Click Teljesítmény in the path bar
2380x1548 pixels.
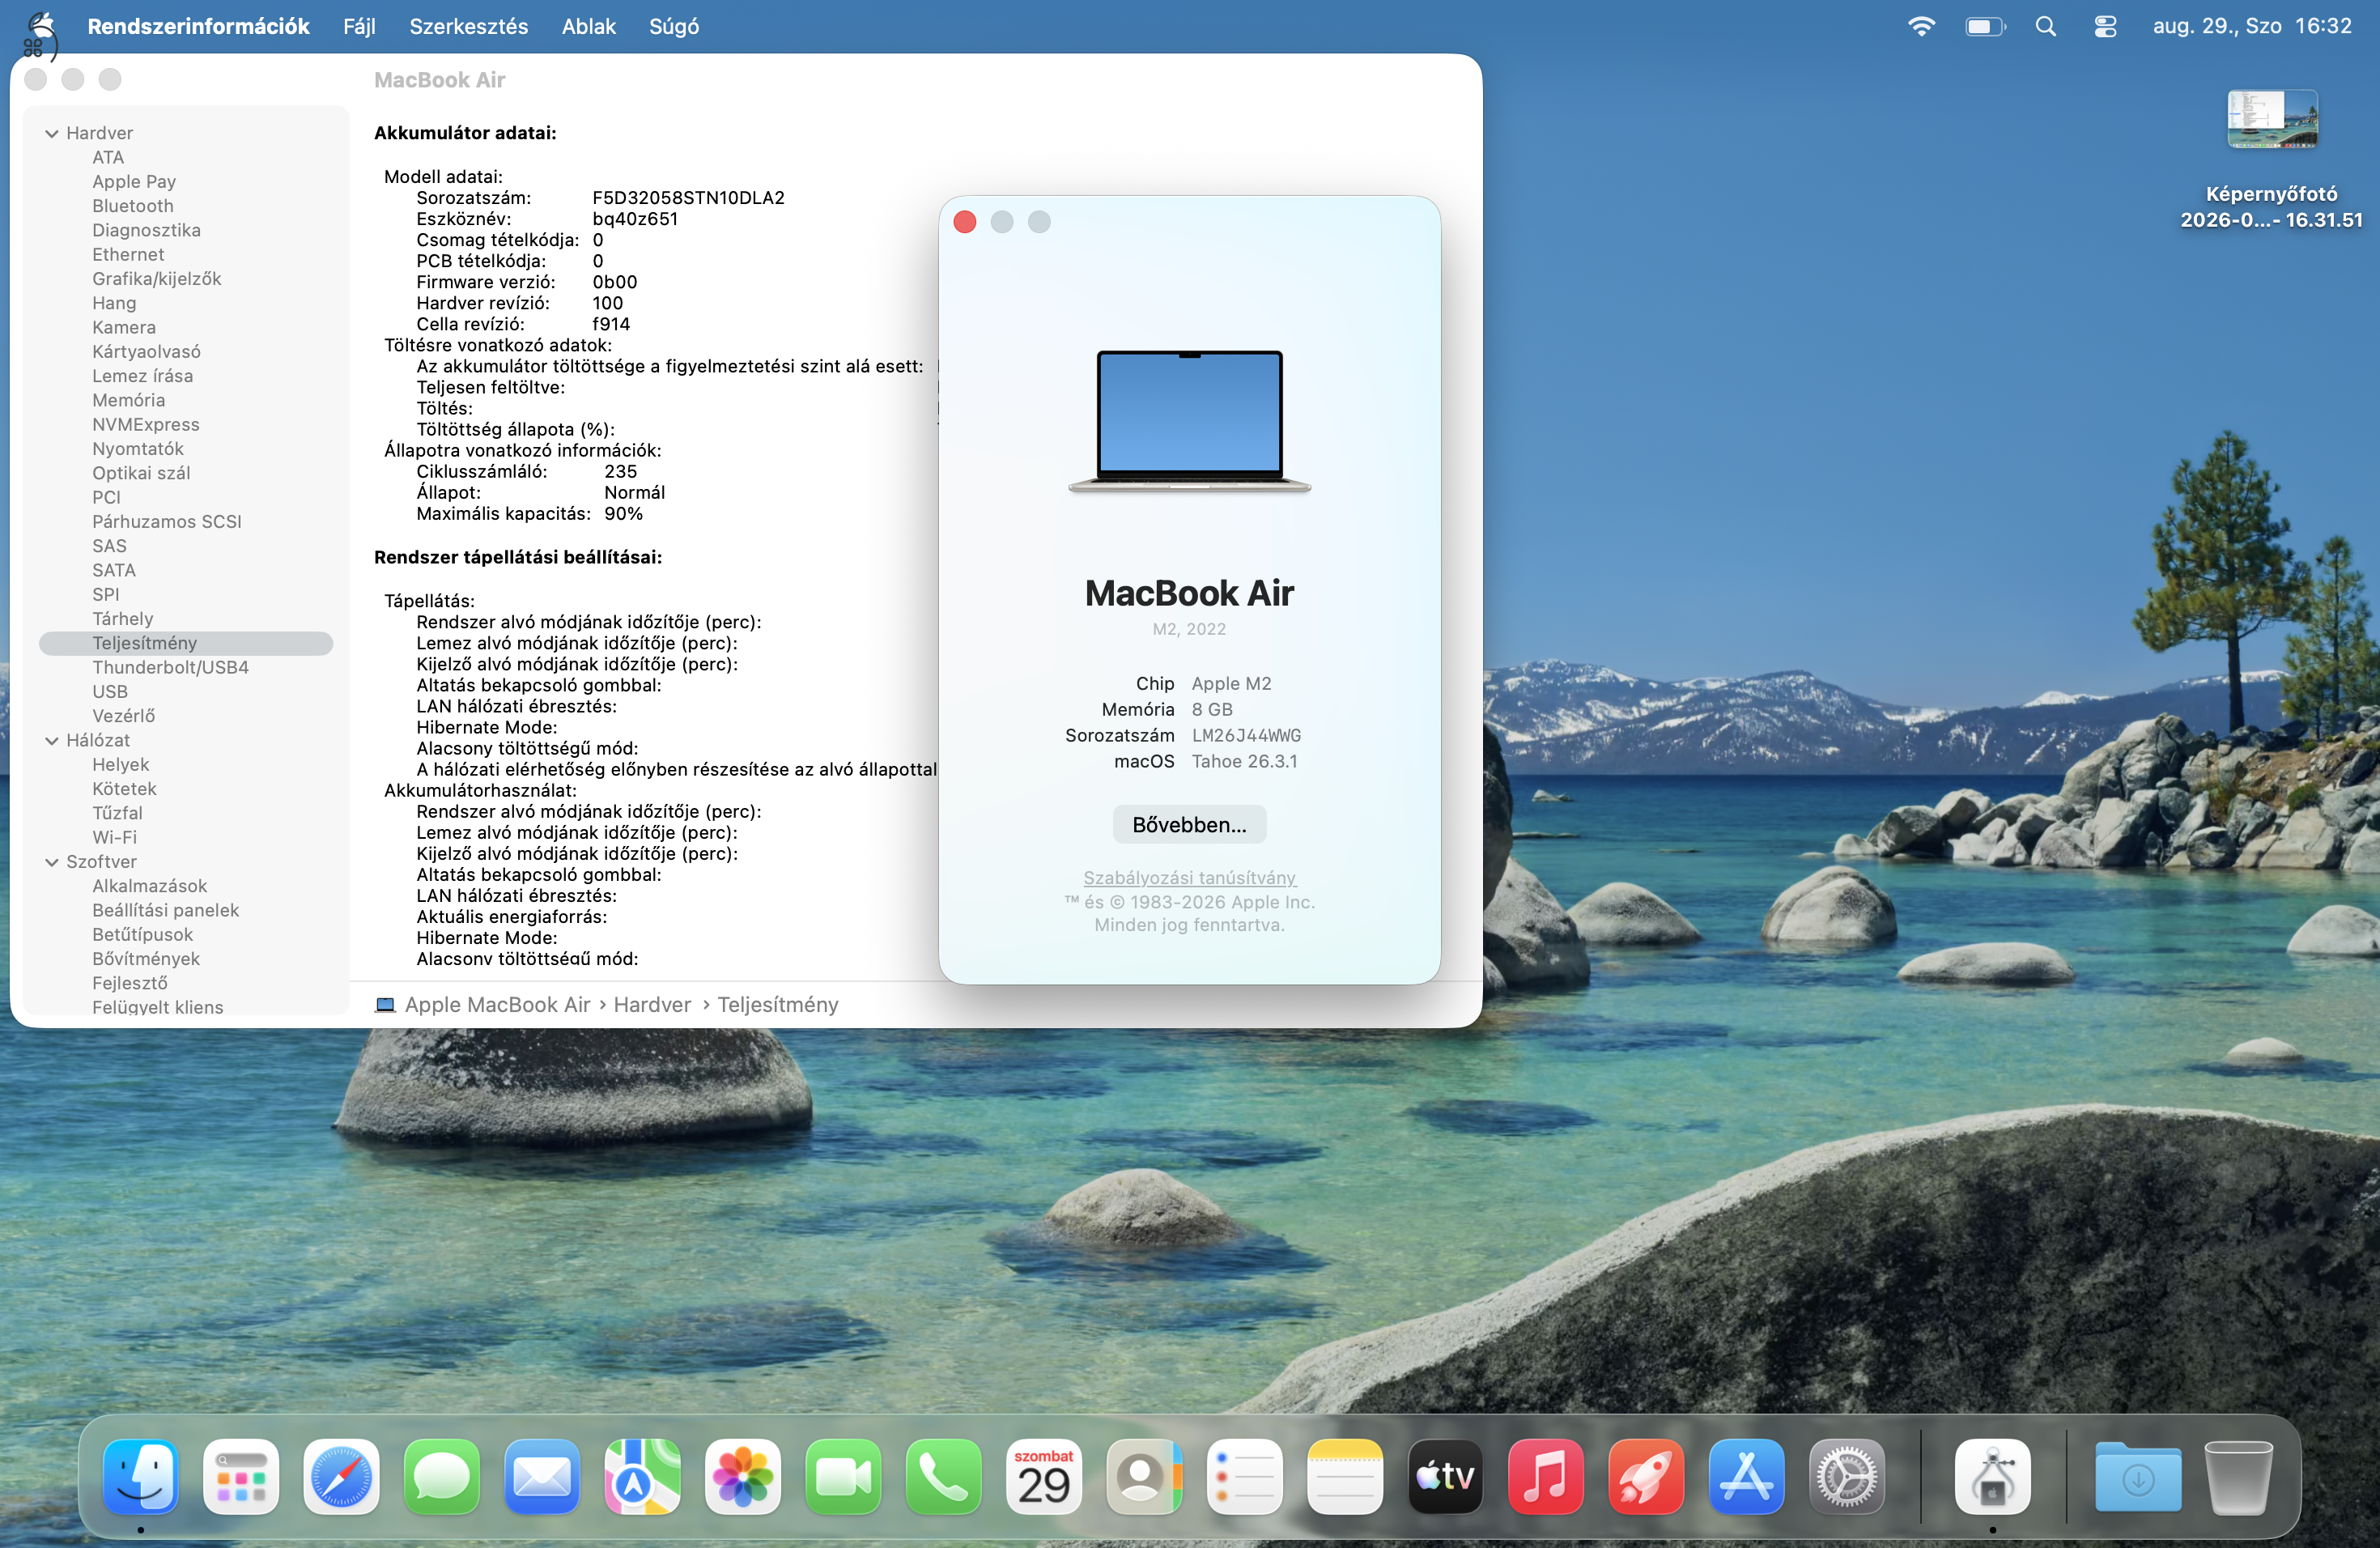pyautogui.click(x=778, y=1004)
